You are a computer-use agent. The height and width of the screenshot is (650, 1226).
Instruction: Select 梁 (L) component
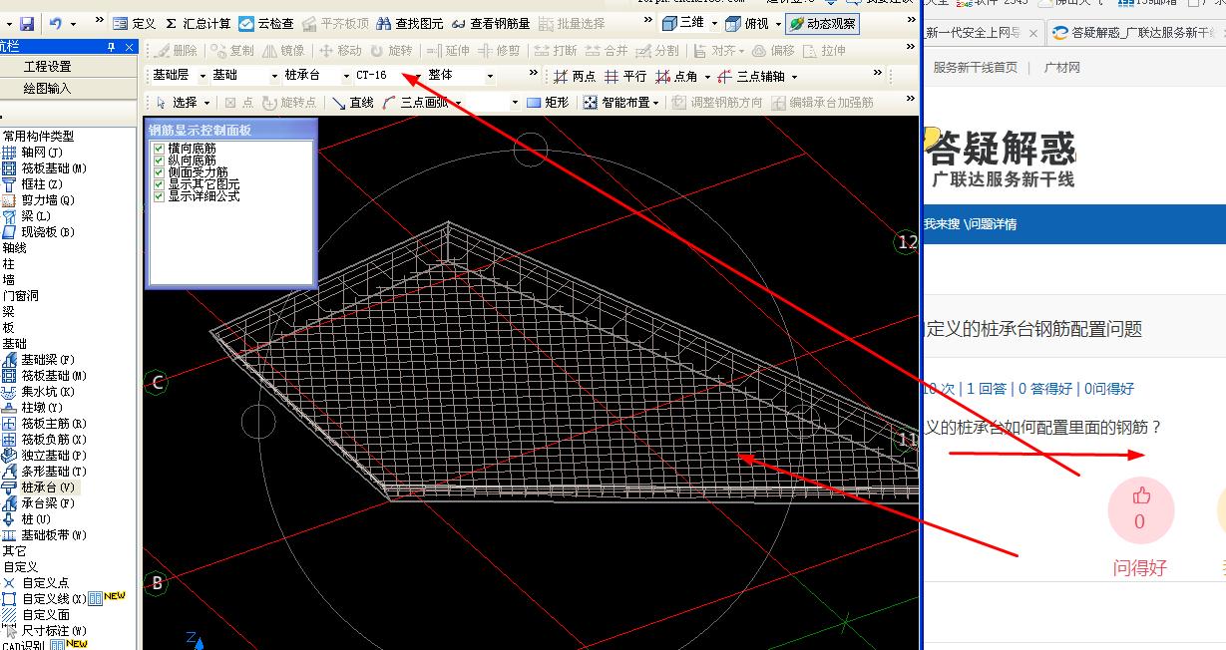click(27, 215)
